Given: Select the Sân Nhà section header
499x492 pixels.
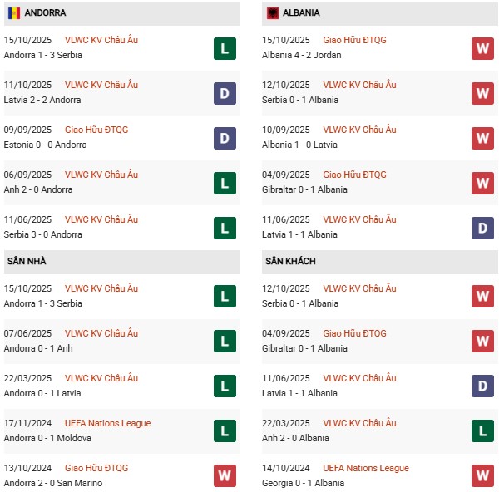Looking at the screenshot, I should [27, 261].
